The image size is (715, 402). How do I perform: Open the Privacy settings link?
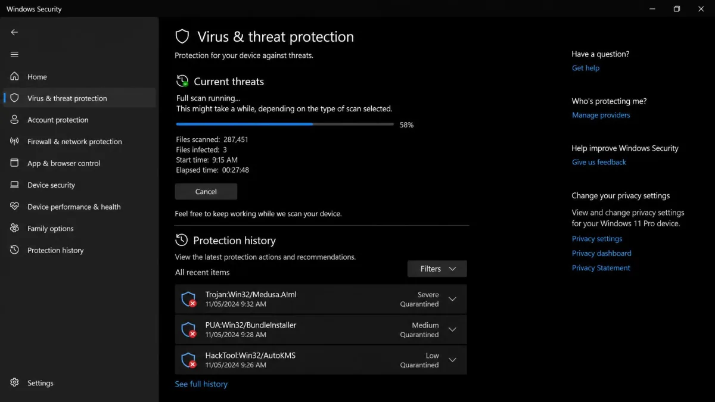pyautogui.click(x=597, y=239)
